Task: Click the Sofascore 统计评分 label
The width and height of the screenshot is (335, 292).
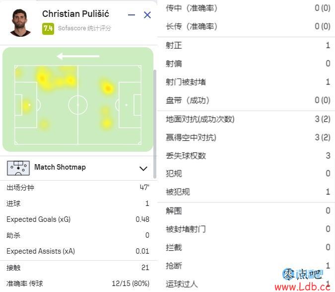Action: [84, 28]
